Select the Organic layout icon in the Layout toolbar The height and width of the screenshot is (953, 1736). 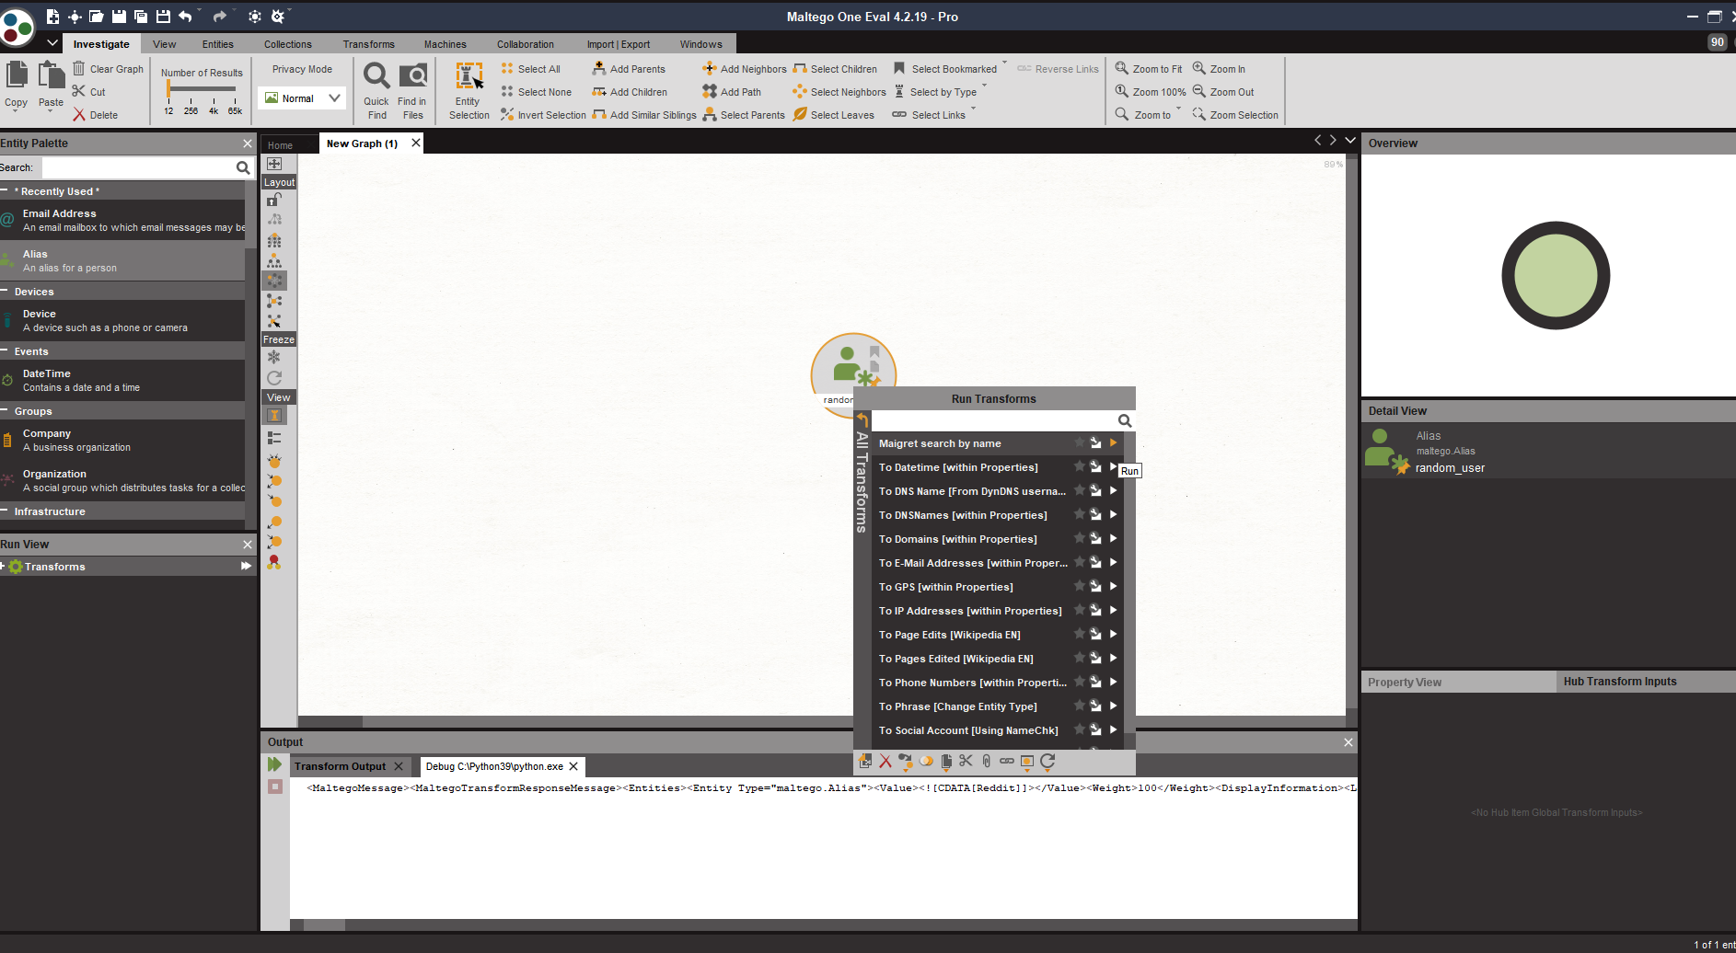coord(274,301)
